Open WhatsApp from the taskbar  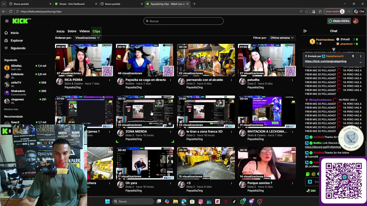tap(243, 201)
